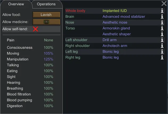Open the Allow food Lavish dropdown

(x=46, y=15)
